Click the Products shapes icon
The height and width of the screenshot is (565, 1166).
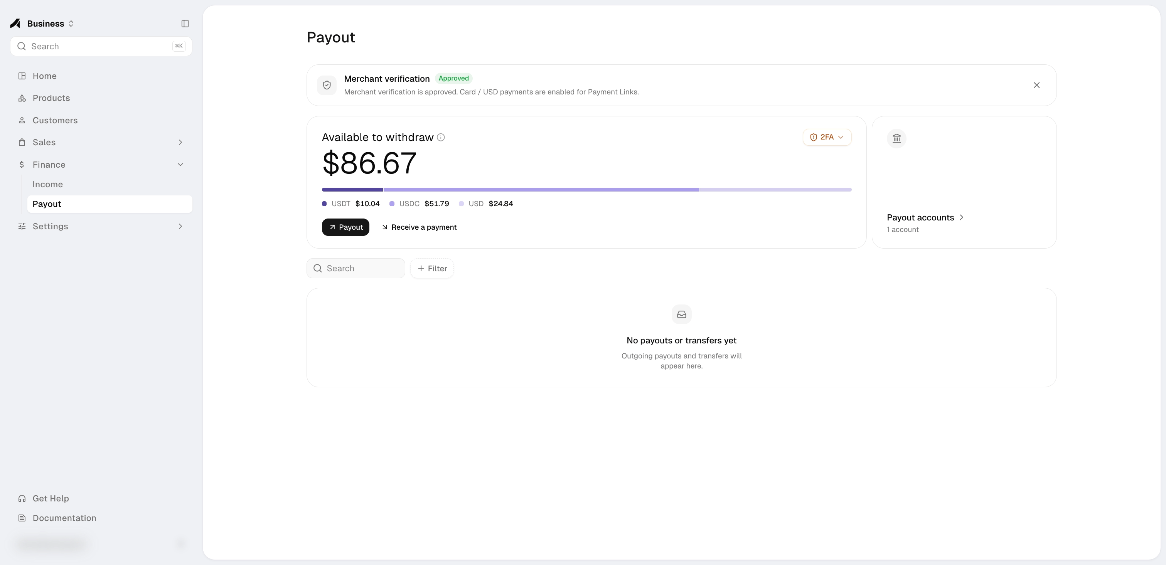tap(22, 98)
